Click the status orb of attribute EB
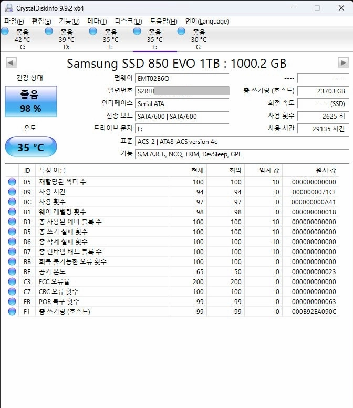 (x=12, y=301)
